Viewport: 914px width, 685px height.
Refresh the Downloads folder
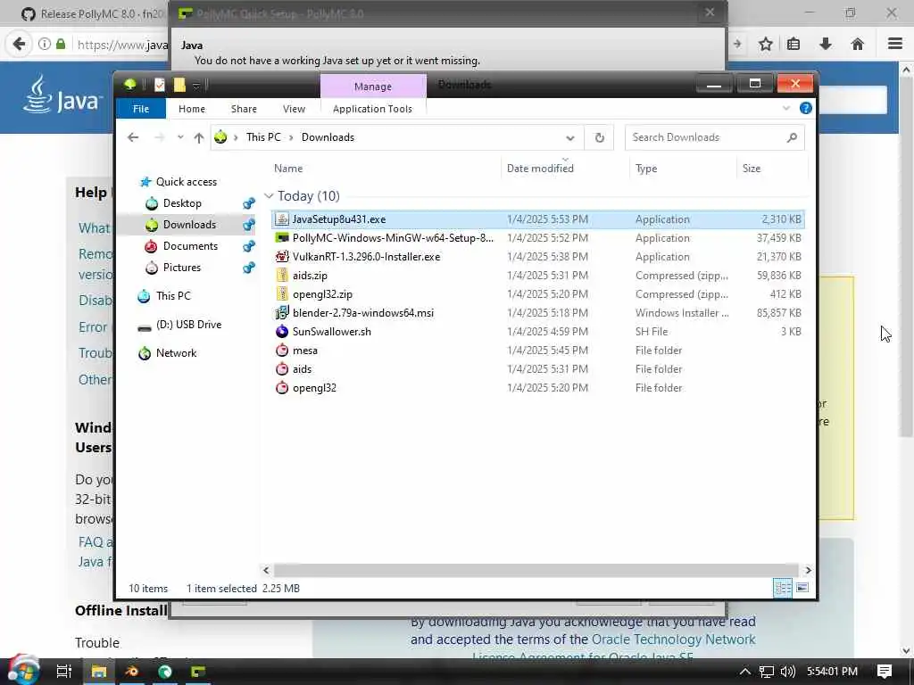[599, 138]
